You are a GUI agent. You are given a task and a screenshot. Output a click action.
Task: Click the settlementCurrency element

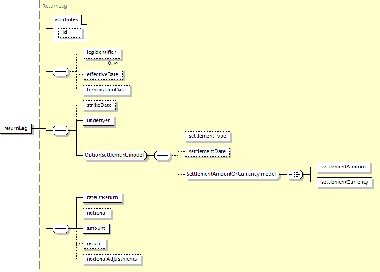pos(344,182)
